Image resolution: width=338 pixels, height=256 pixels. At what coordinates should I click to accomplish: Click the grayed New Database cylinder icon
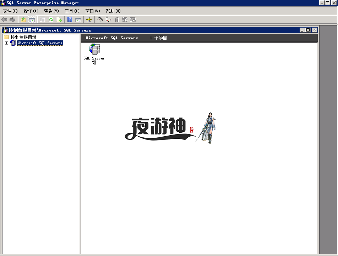point(116,19)
